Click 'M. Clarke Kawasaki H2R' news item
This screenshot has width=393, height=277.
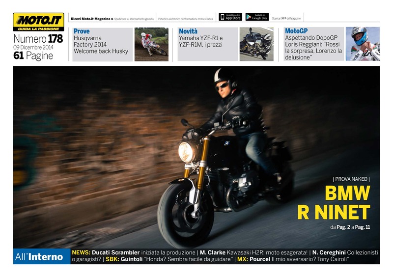pos(253,252)
